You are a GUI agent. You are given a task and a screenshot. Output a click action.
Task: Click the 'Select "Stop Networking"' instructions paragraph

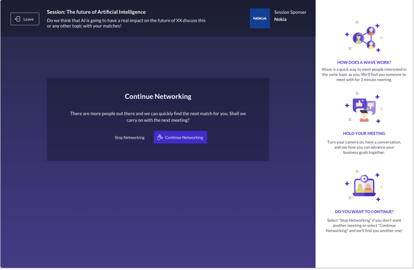pos(364,225)
